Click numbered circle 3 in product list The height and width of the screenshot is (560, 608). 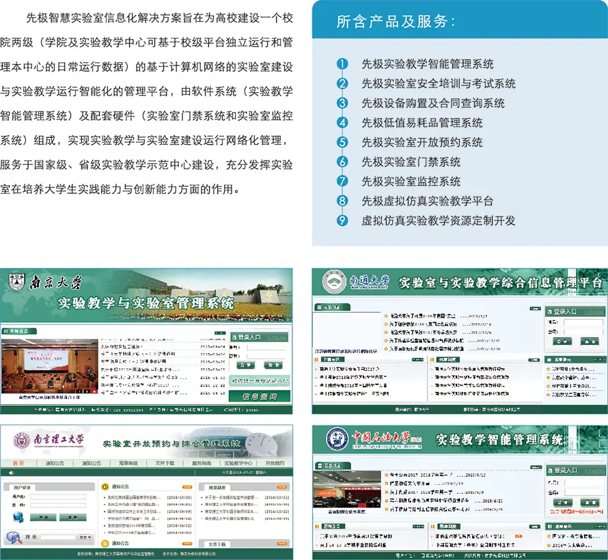[x=342, y=102]
